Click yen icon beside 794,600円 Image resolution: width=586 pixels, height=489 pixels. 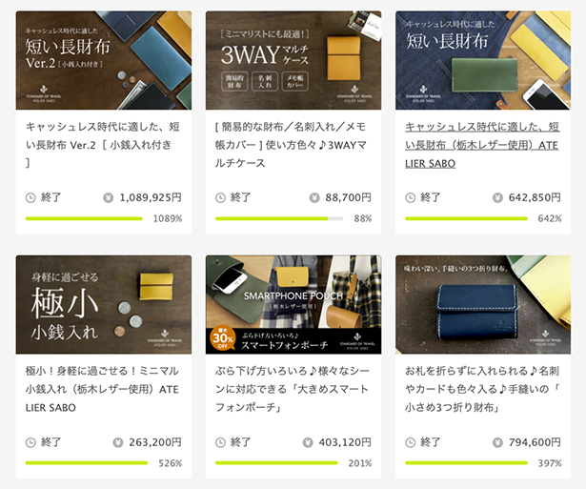click(x=497, y=442)
